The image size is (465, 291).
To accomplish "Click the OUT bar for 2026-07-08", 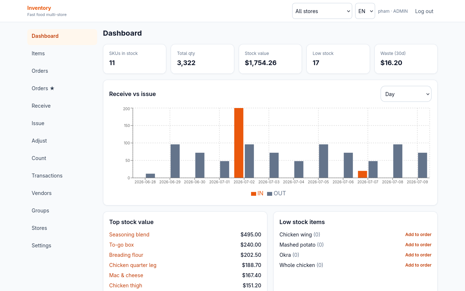I will (x=398, y=161).
